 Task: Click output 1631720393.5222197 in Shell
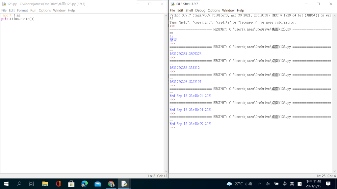coord(186,82)
